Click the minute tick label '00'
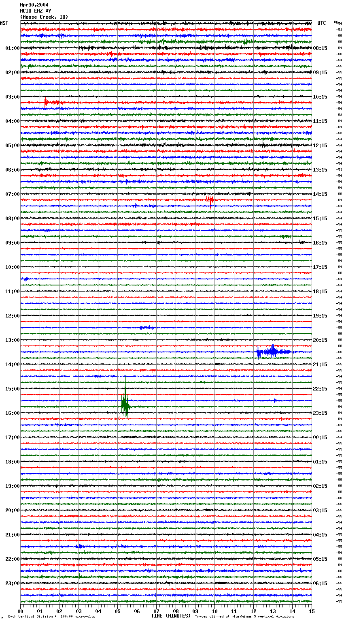The image size is (344, 622). pyautogui.click(x=20, y=611)
